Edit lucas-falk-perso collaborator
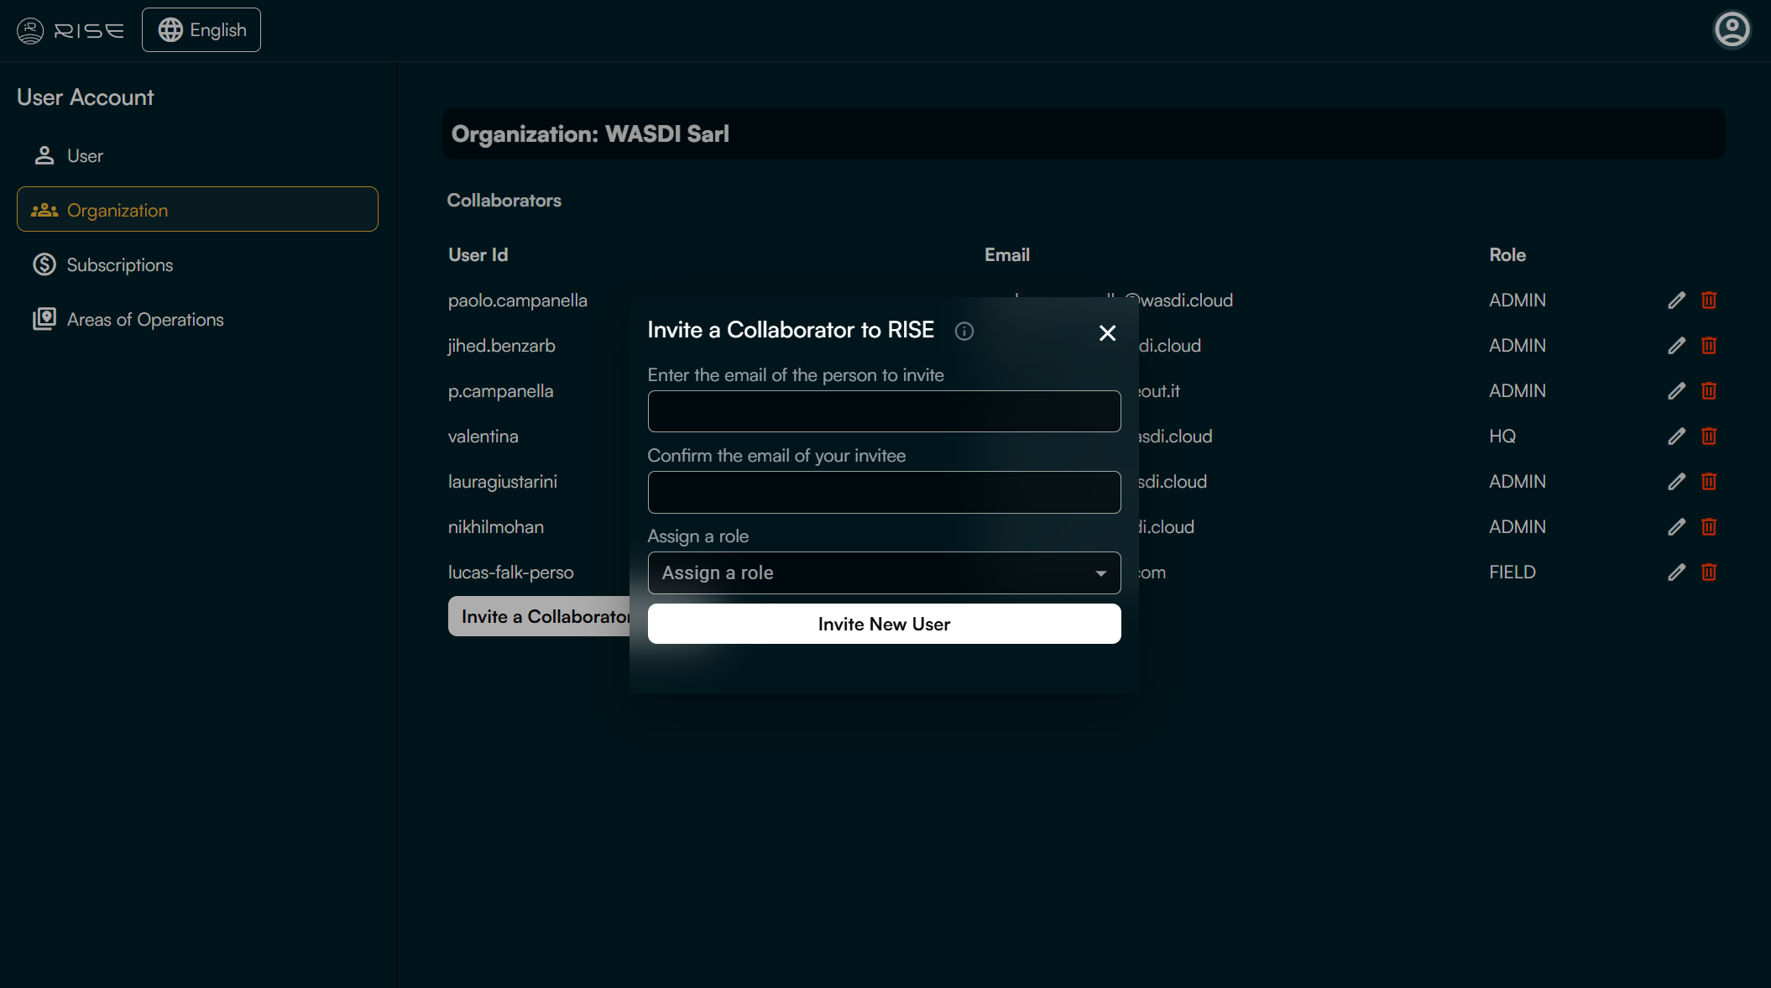The height and width of the screenshot is (988, 1771). [x=1676, y=572]
